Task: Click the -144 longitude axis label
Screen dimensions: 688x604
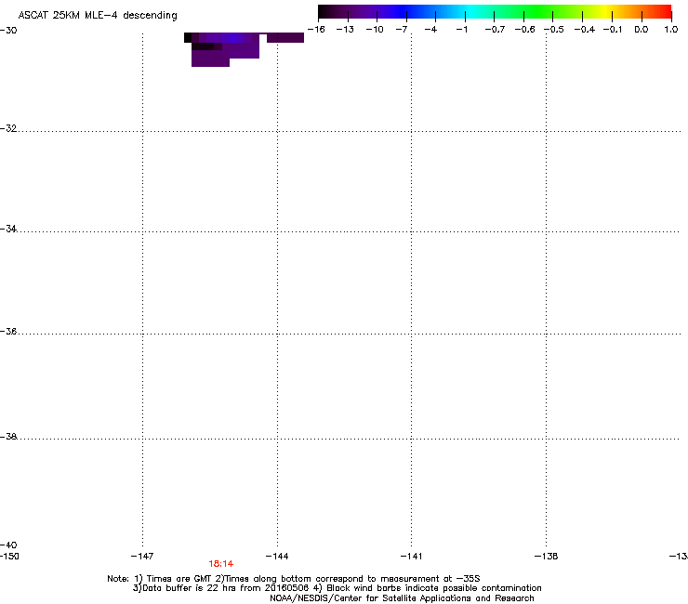Action: click(277, 557)
